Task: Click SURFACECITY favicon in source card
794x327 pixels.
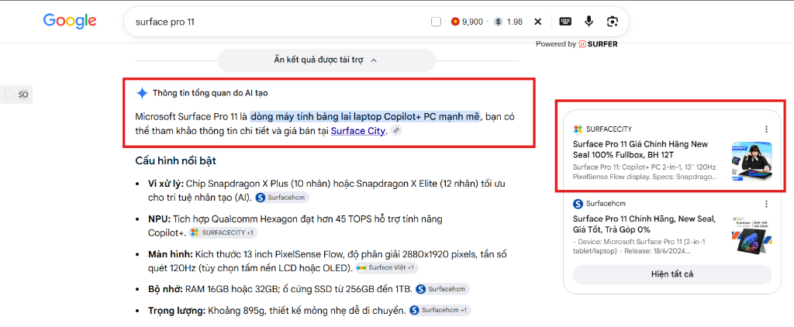Action: (x=578, y=129)
